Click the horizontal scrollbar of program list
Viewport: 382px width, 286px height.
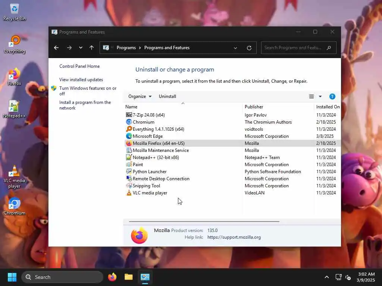click(204, 222)
